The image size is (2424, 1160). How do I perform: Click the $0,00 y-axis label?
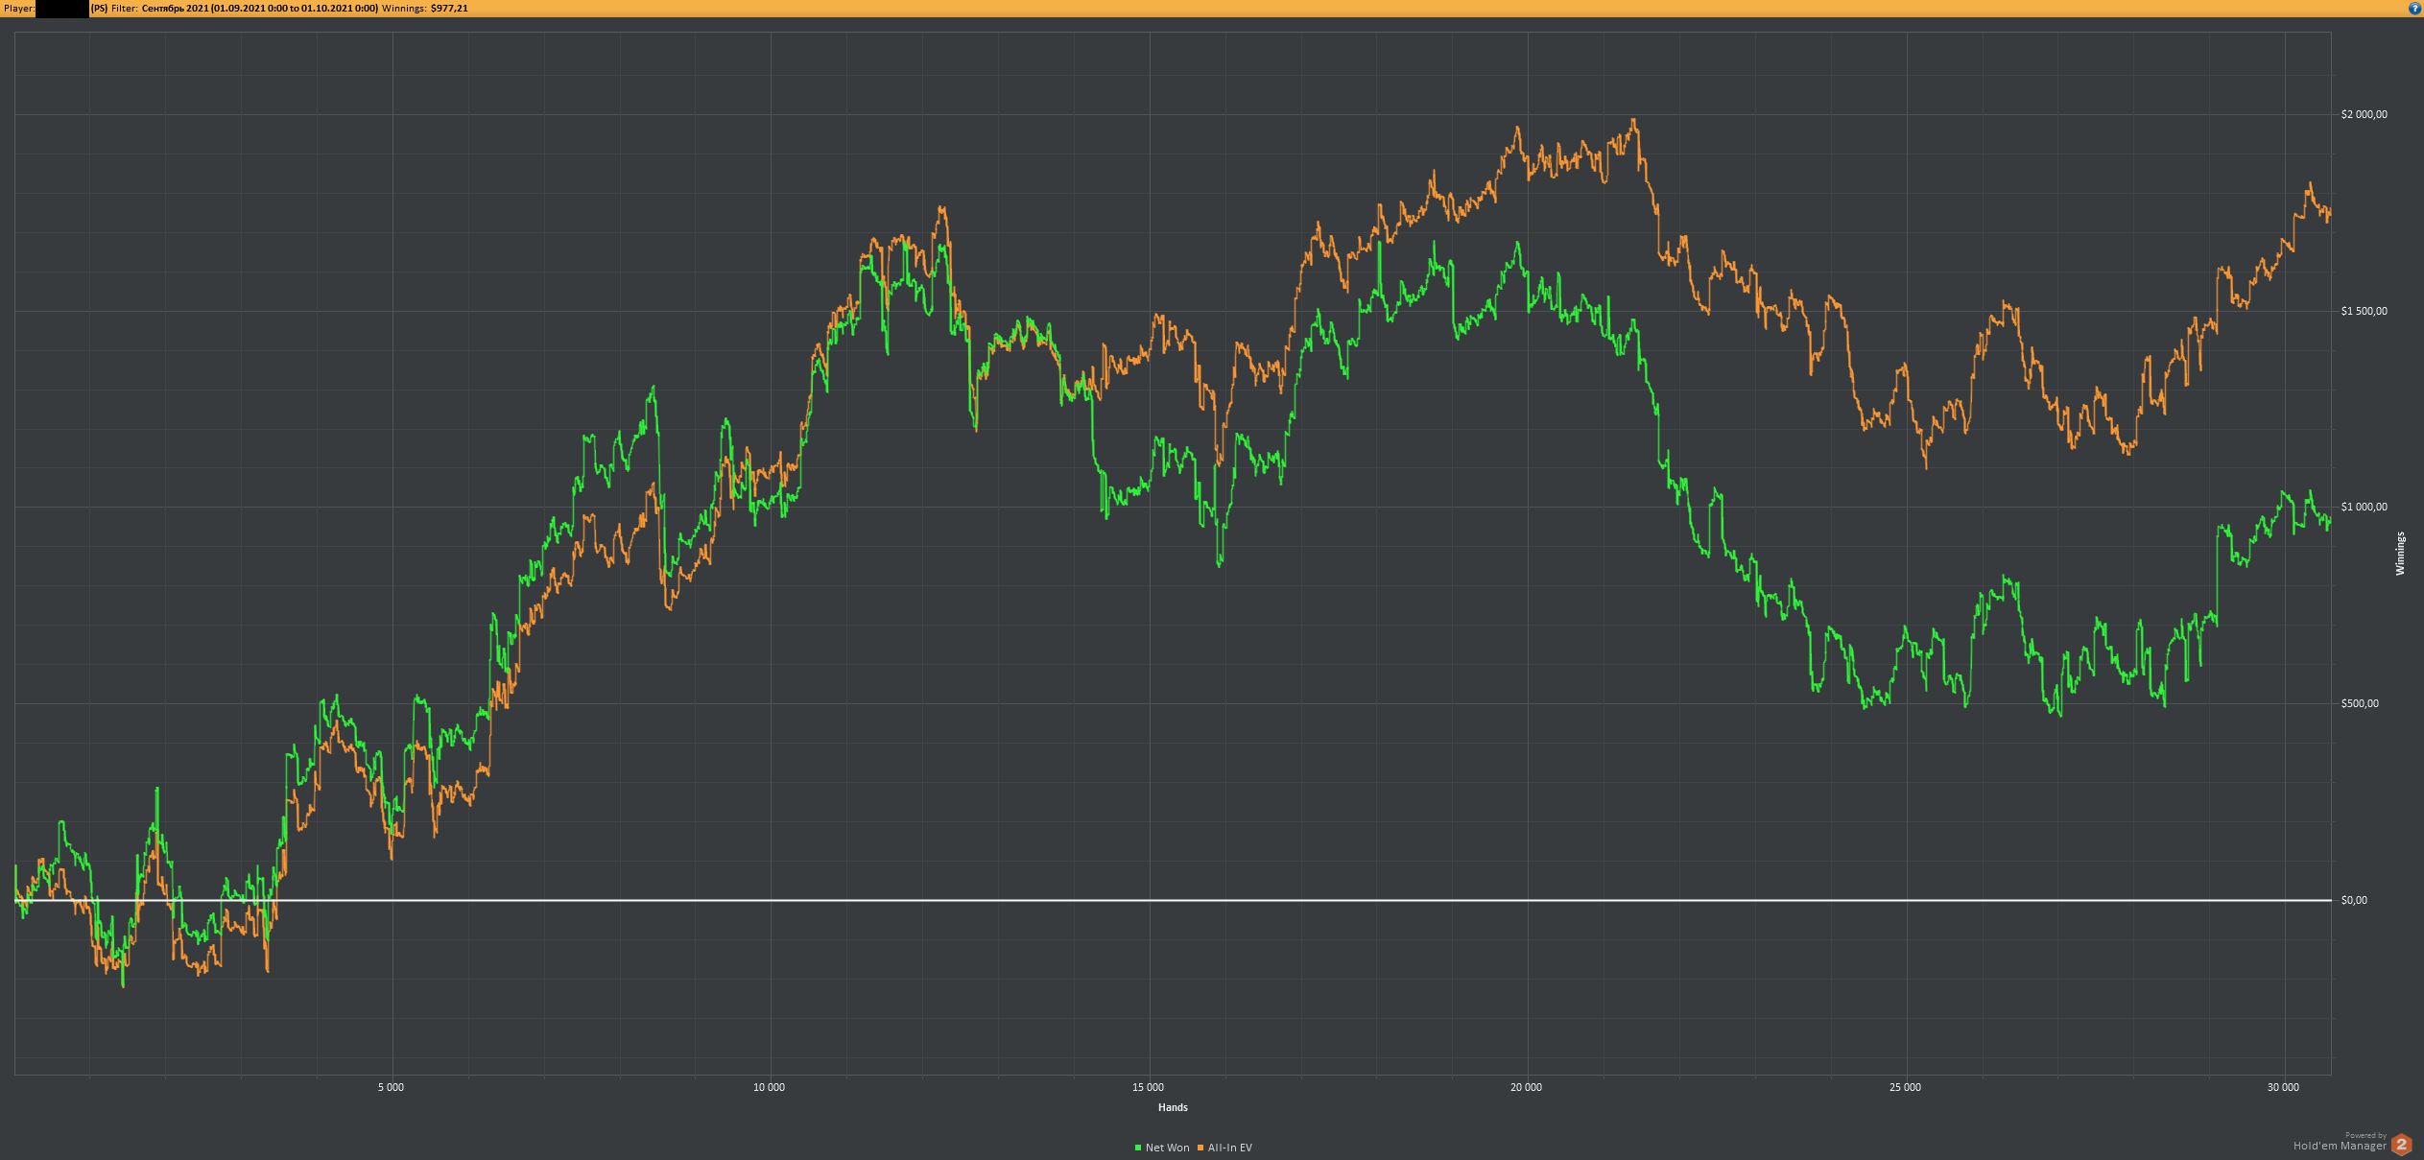[x=2354, y=900]
